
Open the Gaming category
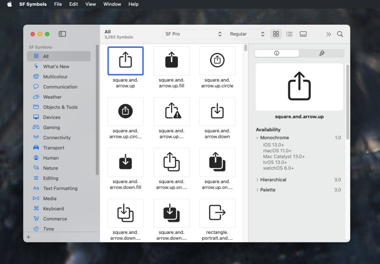coord(59,127)
